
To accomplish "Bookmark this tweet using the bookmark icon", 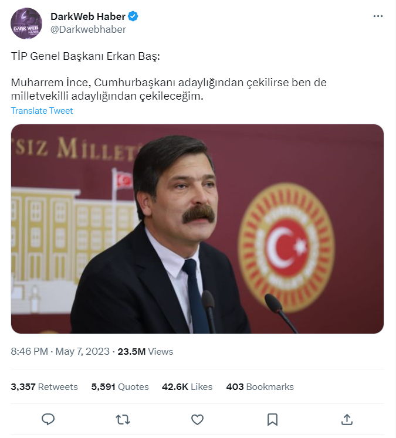I will coord(272,419).
